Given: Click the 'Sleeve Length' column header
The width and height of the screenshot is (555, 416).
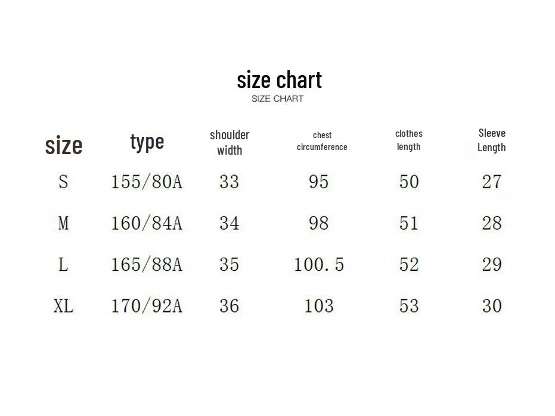Looking at the screenshot, I should (x=492, y=140).
